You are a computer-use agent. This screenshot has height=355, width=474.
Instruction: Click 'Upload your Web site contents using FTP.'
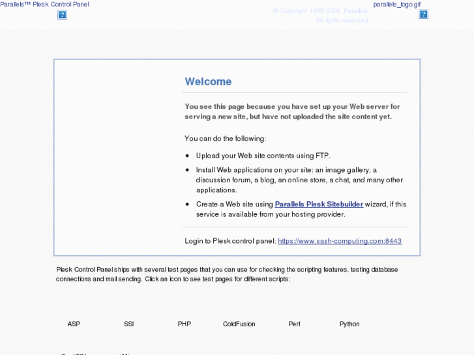(x=263, y=156)
